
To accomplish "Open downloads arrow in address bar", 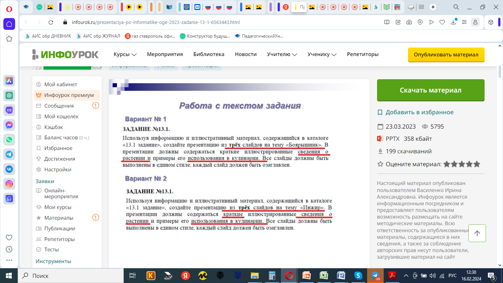I will tap(454, 22).
